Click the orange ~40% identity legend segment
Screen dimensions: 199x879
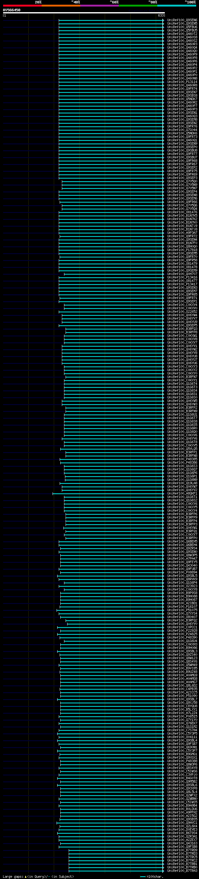tap(61, 6)
